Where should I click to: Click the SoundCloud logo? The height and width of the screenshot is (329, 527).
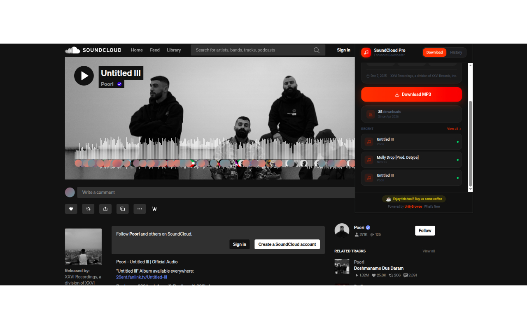93,50
